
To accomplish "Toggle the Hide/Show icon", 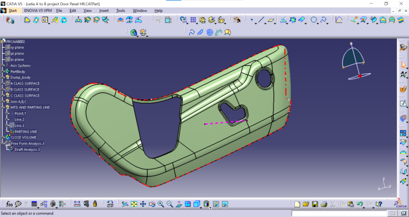I will (216, 204).
